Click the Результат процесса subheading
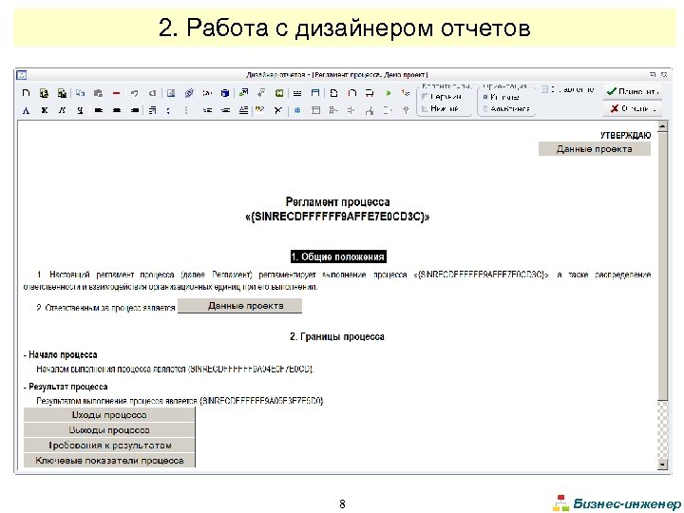The width and height of the screenshot is (684, 513). [x=67, y=387]
